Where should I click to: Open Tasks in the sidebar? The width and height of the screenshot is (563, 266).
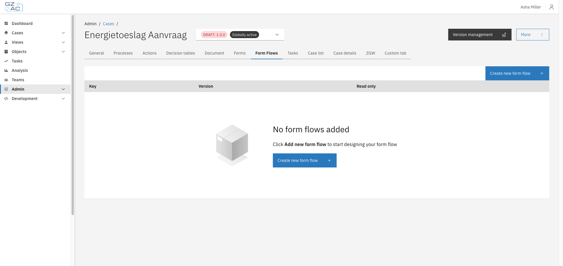[x=35, y=61]
